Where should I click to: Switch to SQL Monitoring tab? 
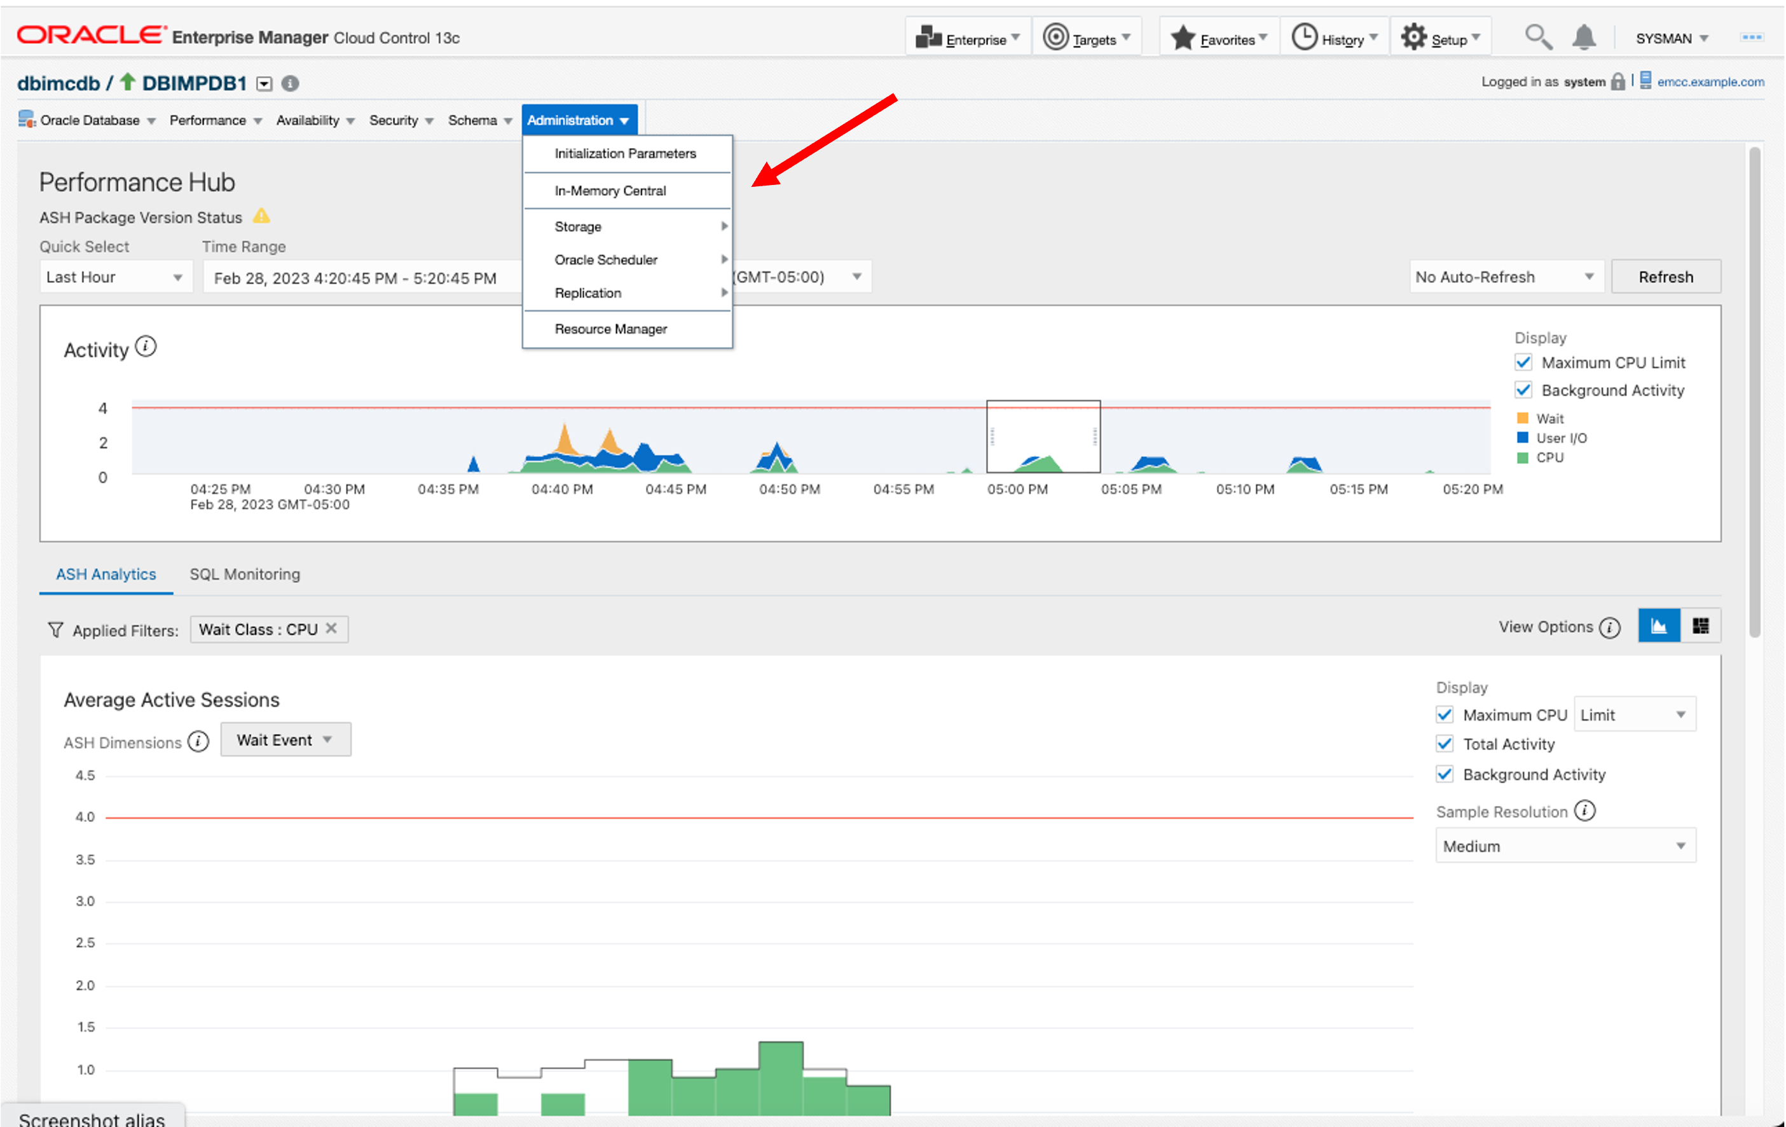pos(245,574)
